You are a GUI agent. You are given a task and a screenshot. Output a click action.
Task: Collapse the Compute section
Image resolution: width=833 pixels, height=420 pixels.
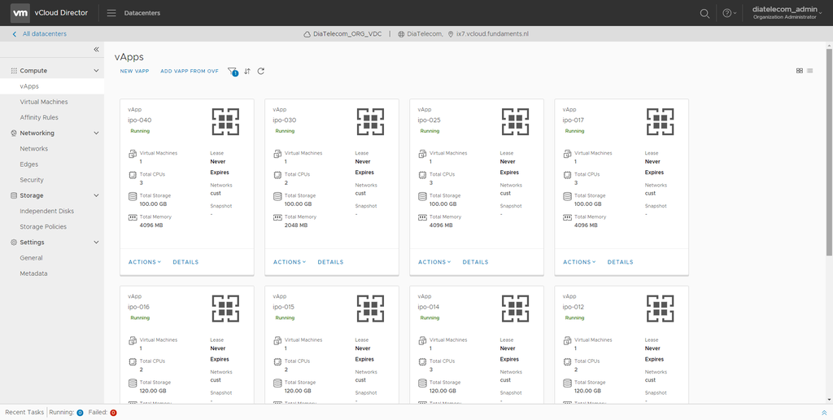point(96,71)
